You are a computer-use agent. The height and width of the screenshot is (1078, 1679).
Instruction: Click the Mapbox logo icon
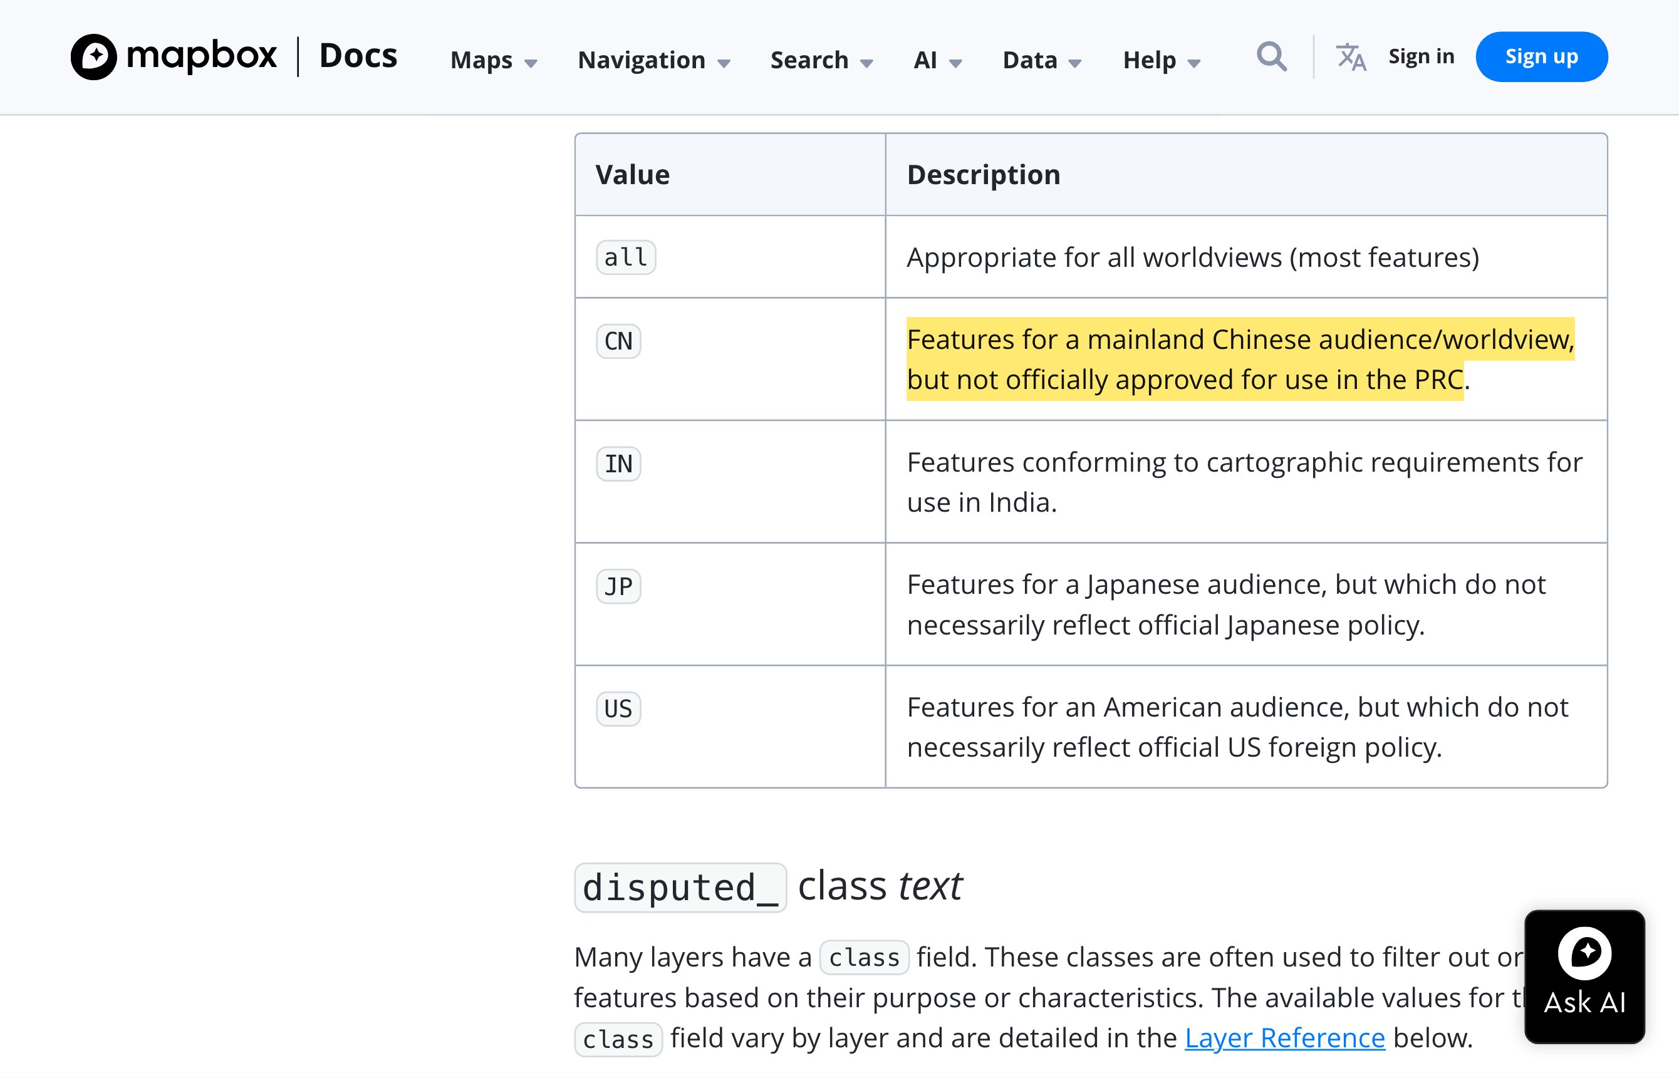(94, 57)
